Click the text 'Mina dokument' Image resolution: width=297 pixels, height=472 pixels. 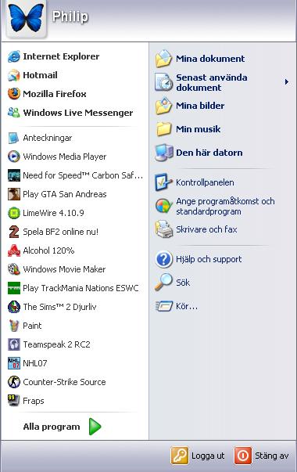tap(210, 59)
